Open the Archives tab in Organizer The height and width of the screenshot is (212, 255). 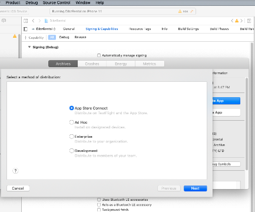pos(63,64)
